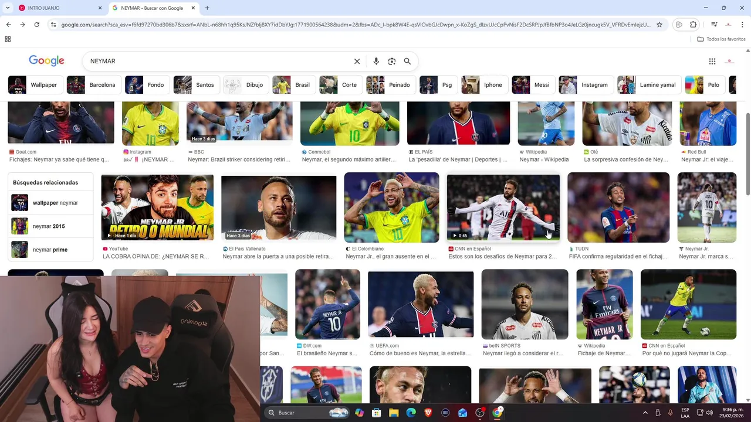
Task: Filter images by Wallpaper chip
Action: (x=35, y=85)
